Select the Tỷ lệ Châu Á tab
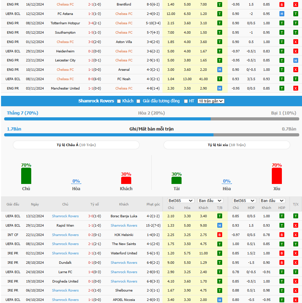The height and width of the screenshot is (303, 302). 76,145
